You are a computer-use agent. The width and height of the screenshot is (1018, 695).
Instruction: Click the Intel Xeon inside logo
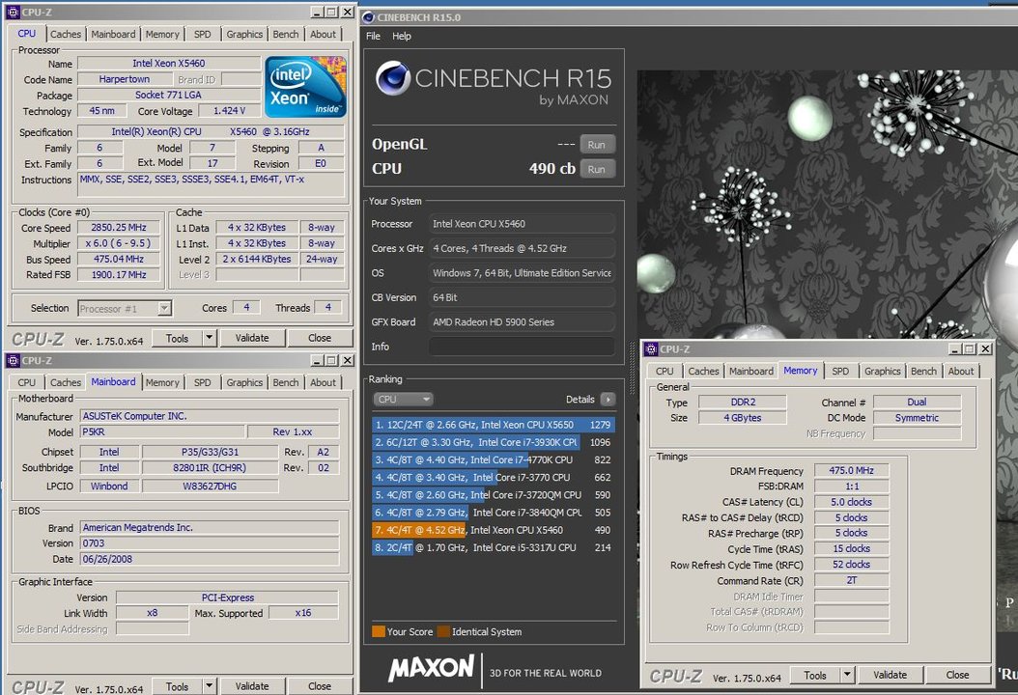coord(305,87)
